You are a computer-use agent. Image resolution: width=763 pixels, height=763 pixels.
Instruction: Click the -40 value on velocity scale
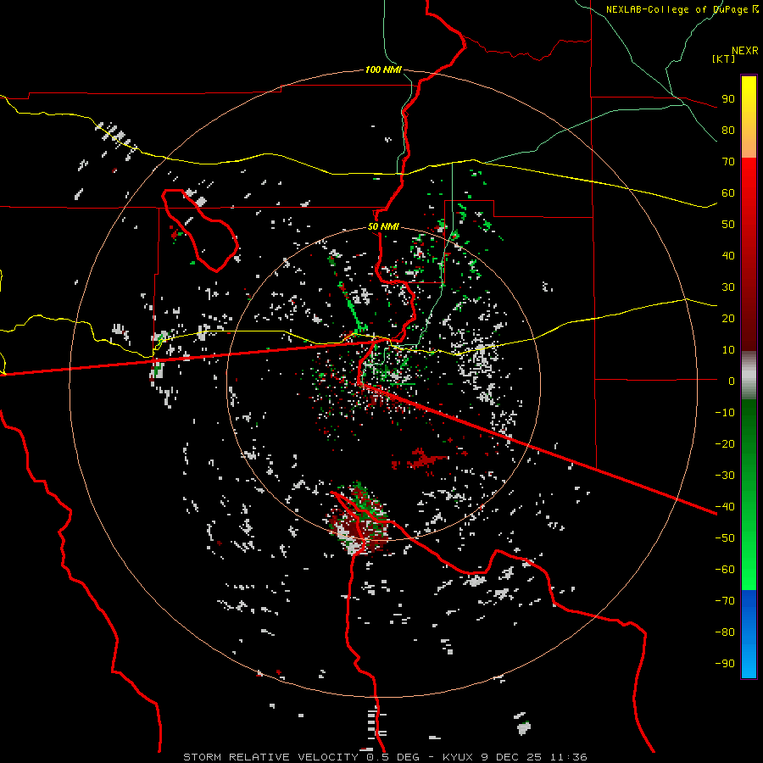coord(725,507)
